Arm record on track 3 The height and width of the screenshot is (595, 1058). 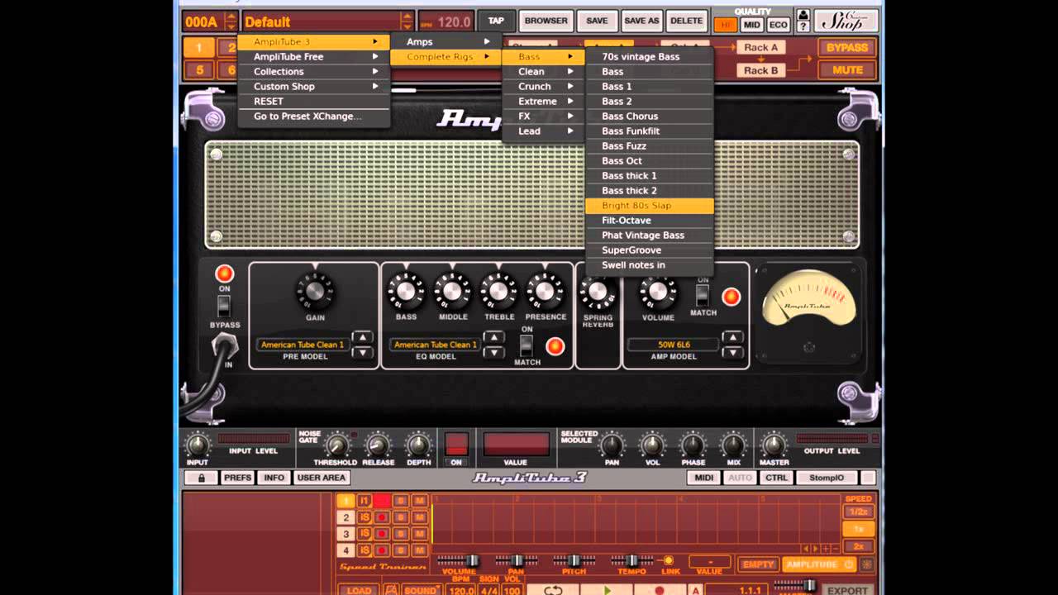tap(381, 534)
